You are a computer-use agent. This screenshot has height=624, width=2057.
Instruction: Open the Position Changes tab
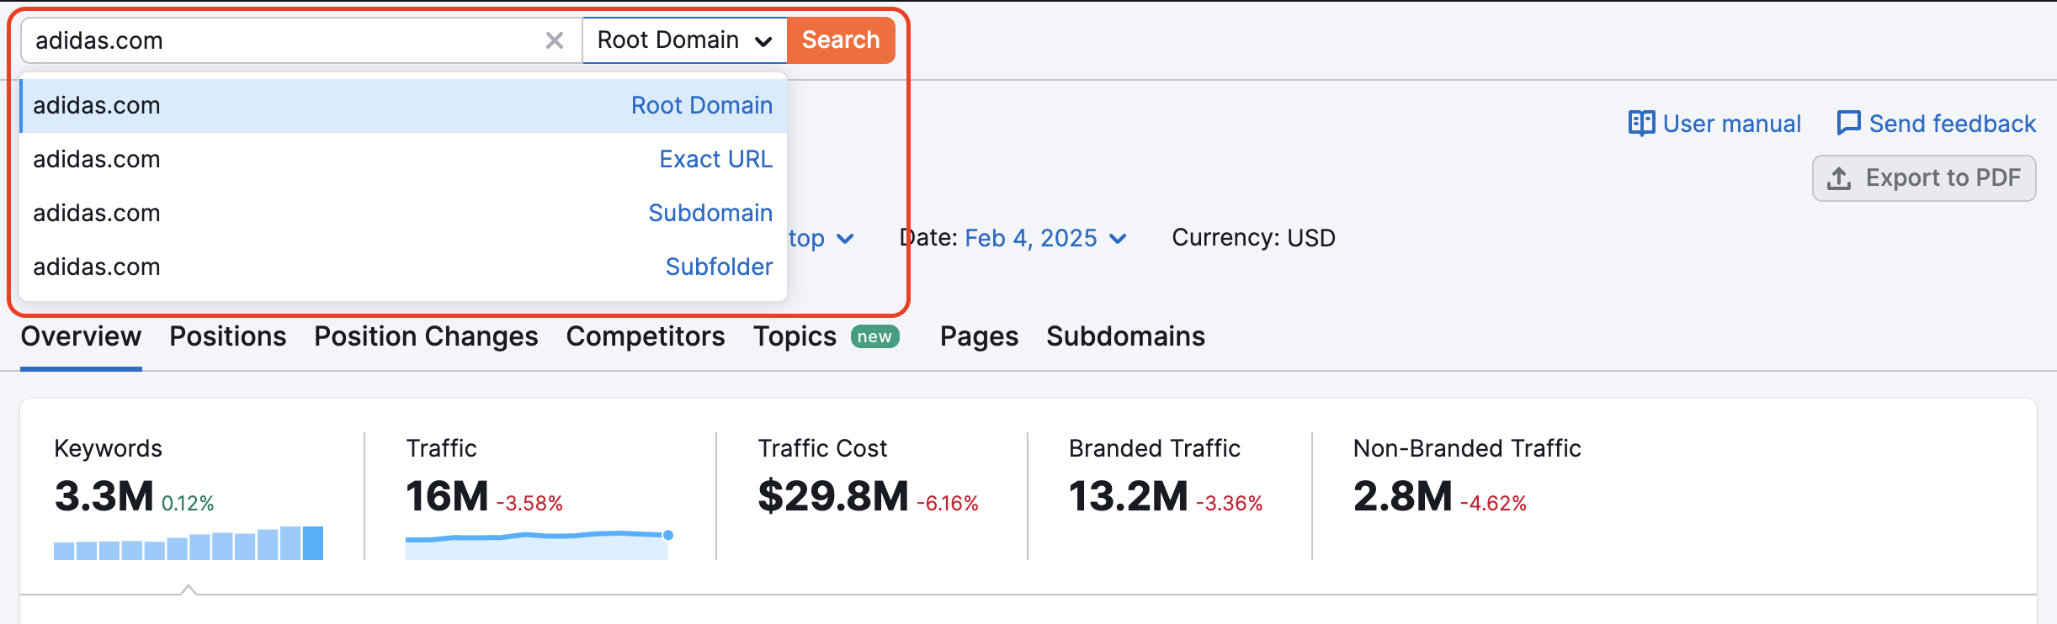pos(426,336)
